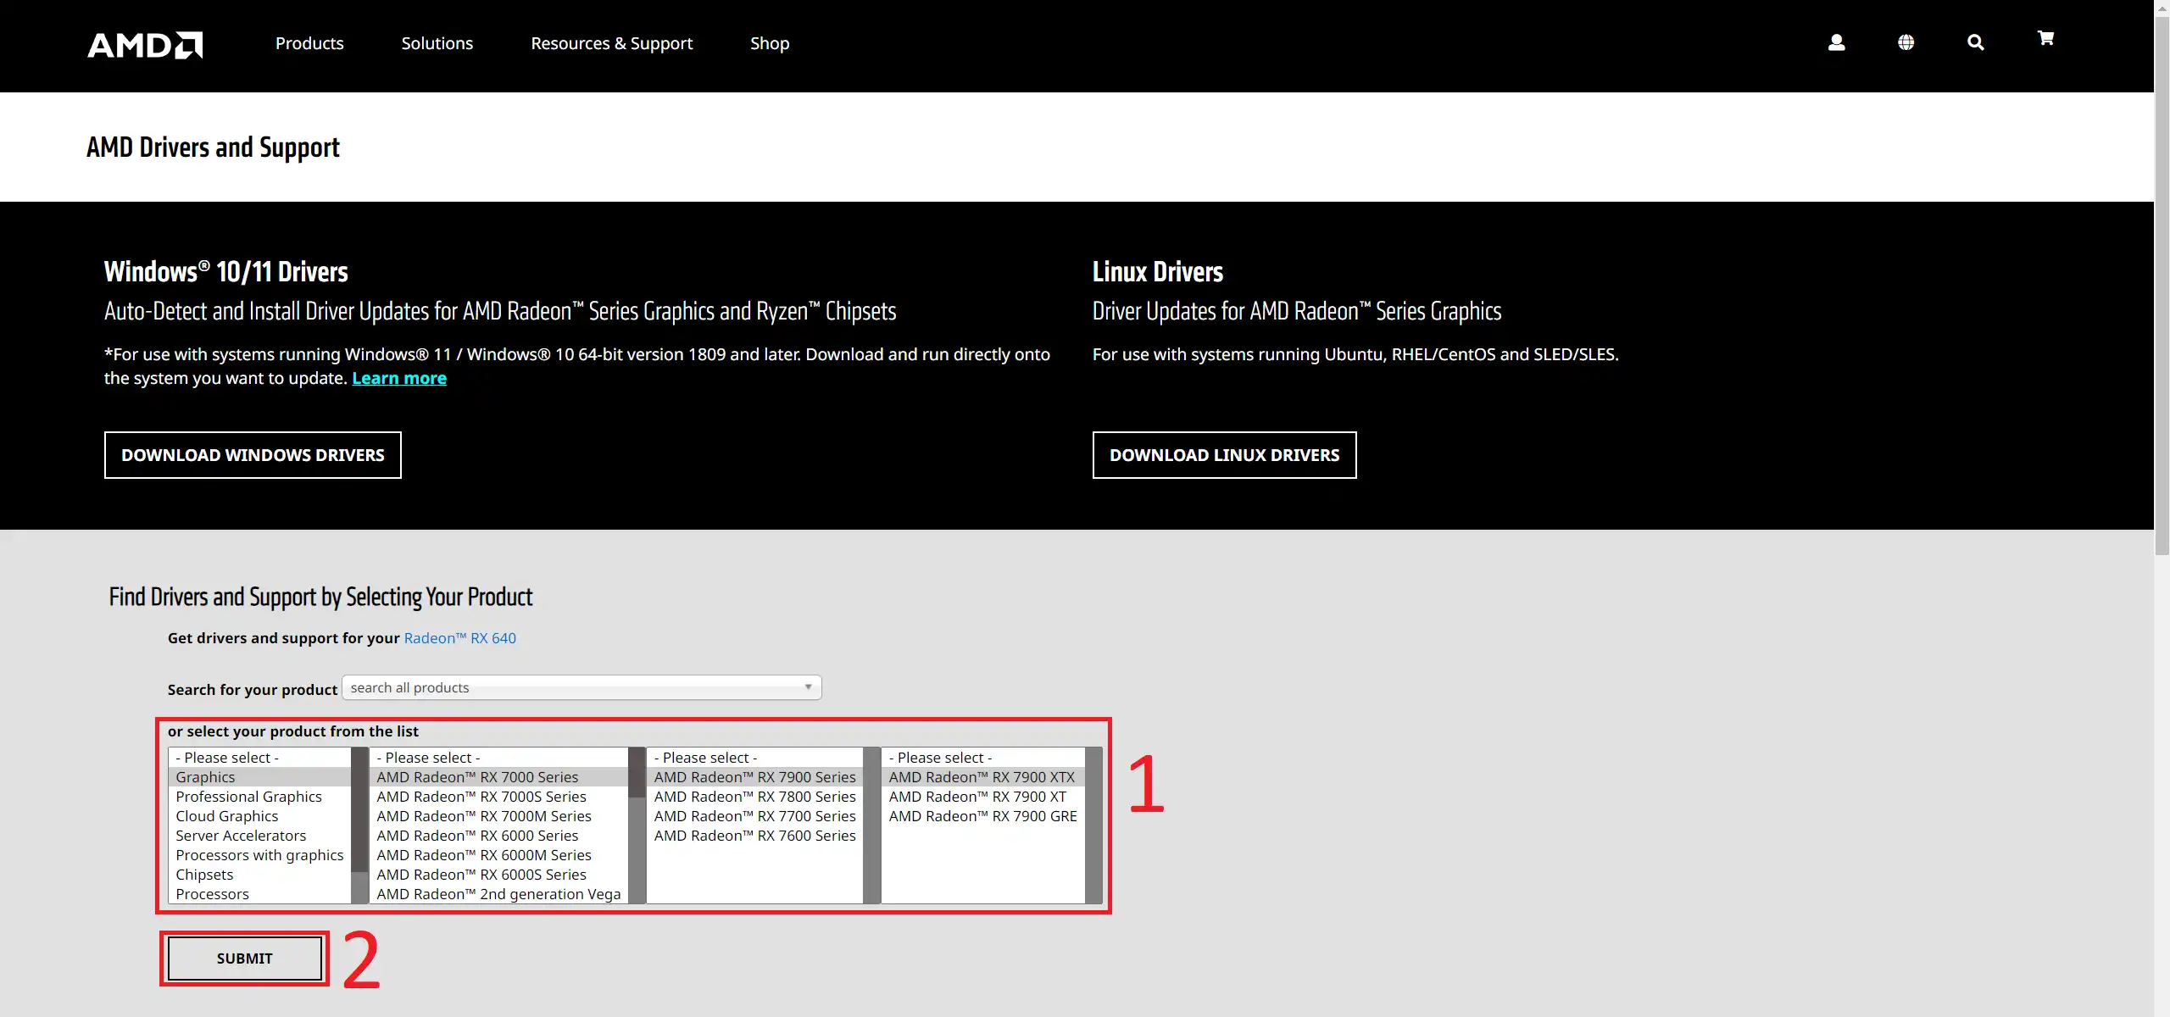Image resolution: width=2170 pixels, height=1017 pixels.
Task: Open the Resources & Support menu
Action: click(611, 43)
